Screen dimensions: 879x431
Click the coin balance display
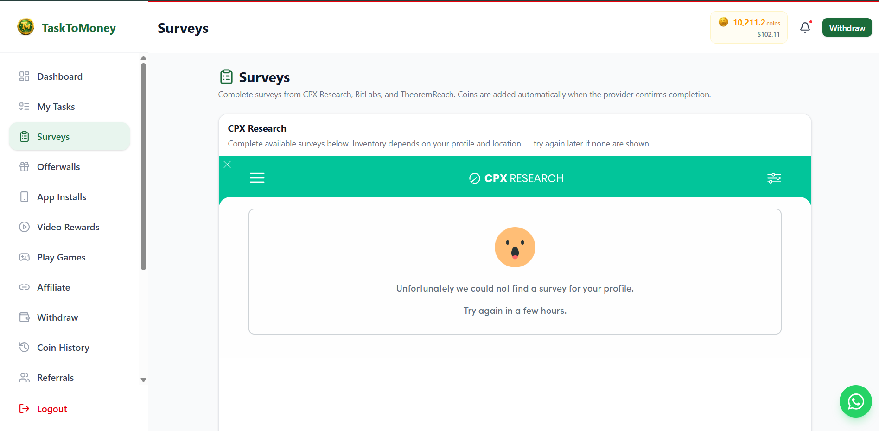(x=749, y=27)
